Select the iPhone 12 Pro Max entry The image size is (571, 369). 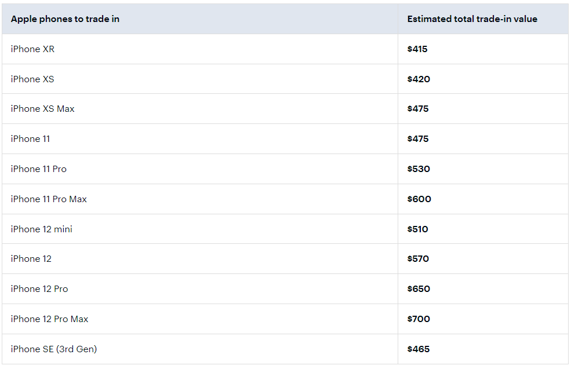pos(49,319)
